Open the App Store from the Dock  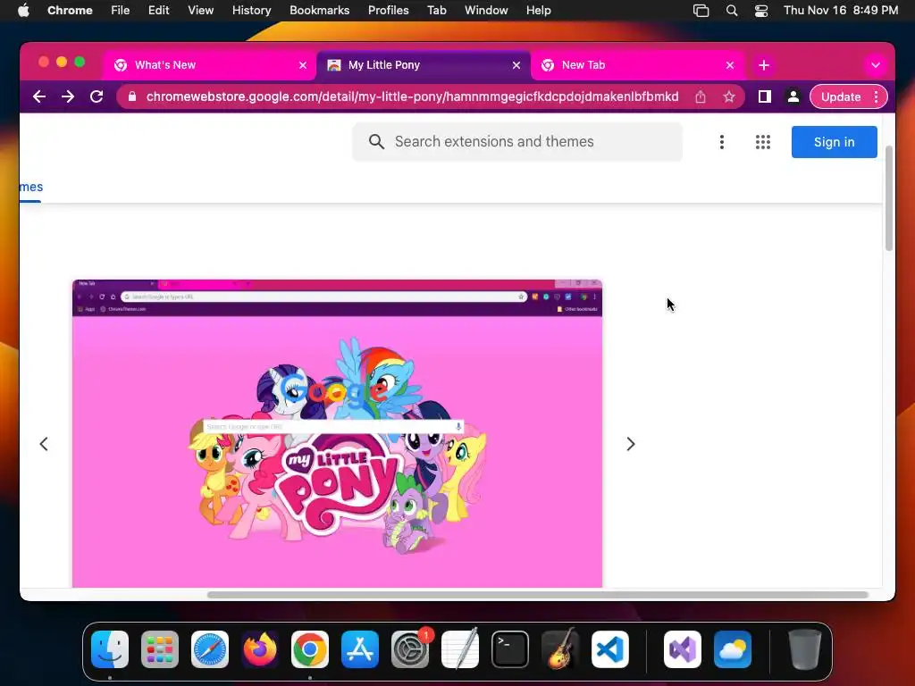[x=360, y=649]
